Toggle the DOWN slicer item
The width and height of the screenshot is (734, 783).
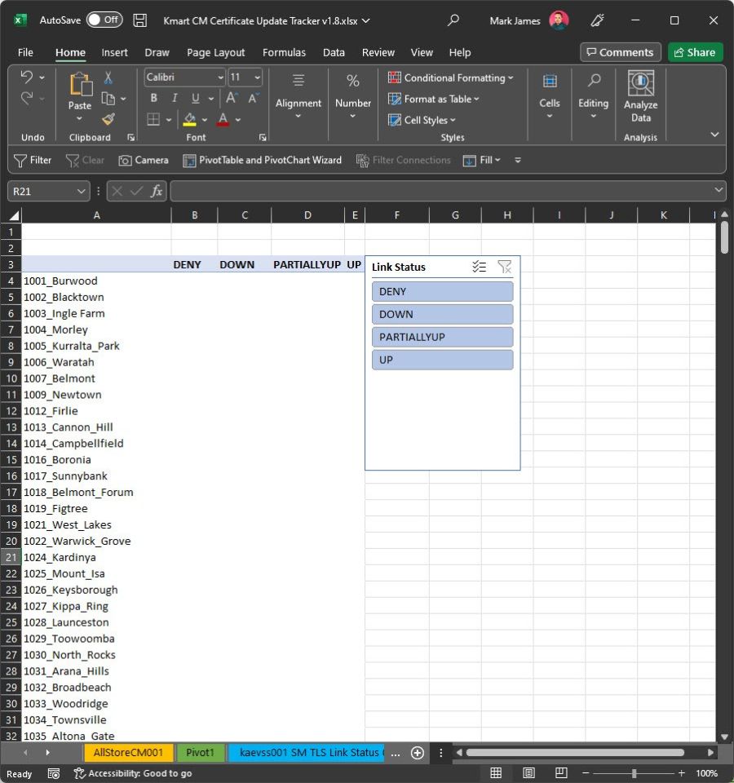coord(442,314)
